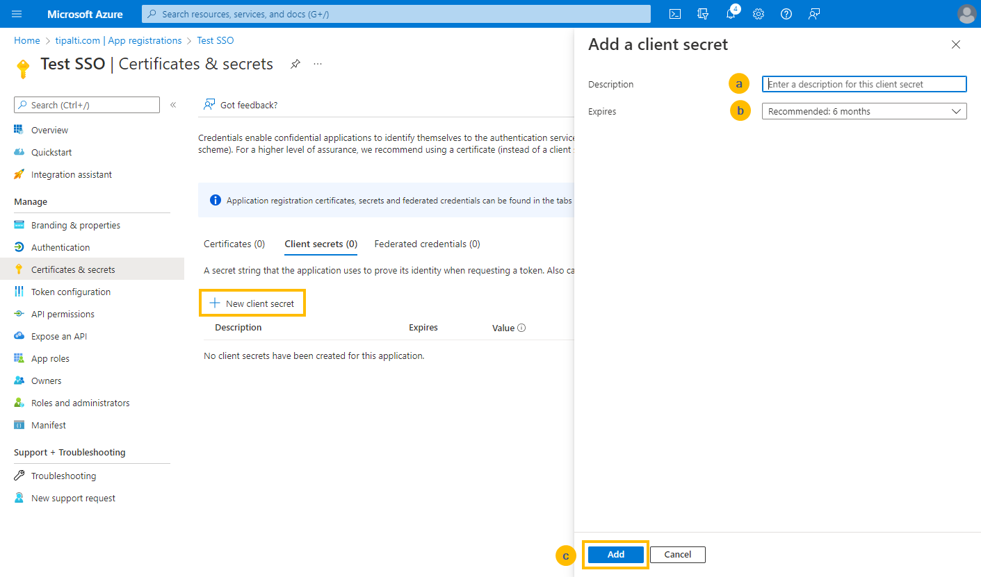Pin the Certificates & secrets page
Screen dimensions: 981x577
click(295, 64)
